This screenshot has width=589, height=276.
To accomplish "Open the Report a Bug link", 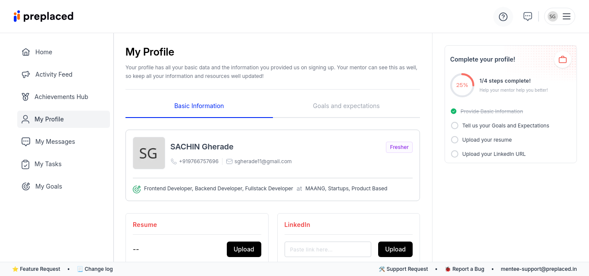I will [464, 269].
